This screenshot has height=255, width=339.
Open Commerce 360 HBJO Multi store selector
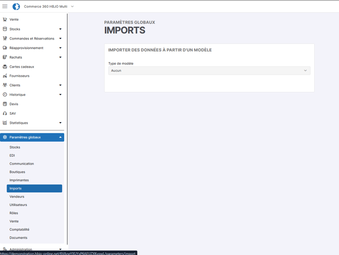point(49,7)
